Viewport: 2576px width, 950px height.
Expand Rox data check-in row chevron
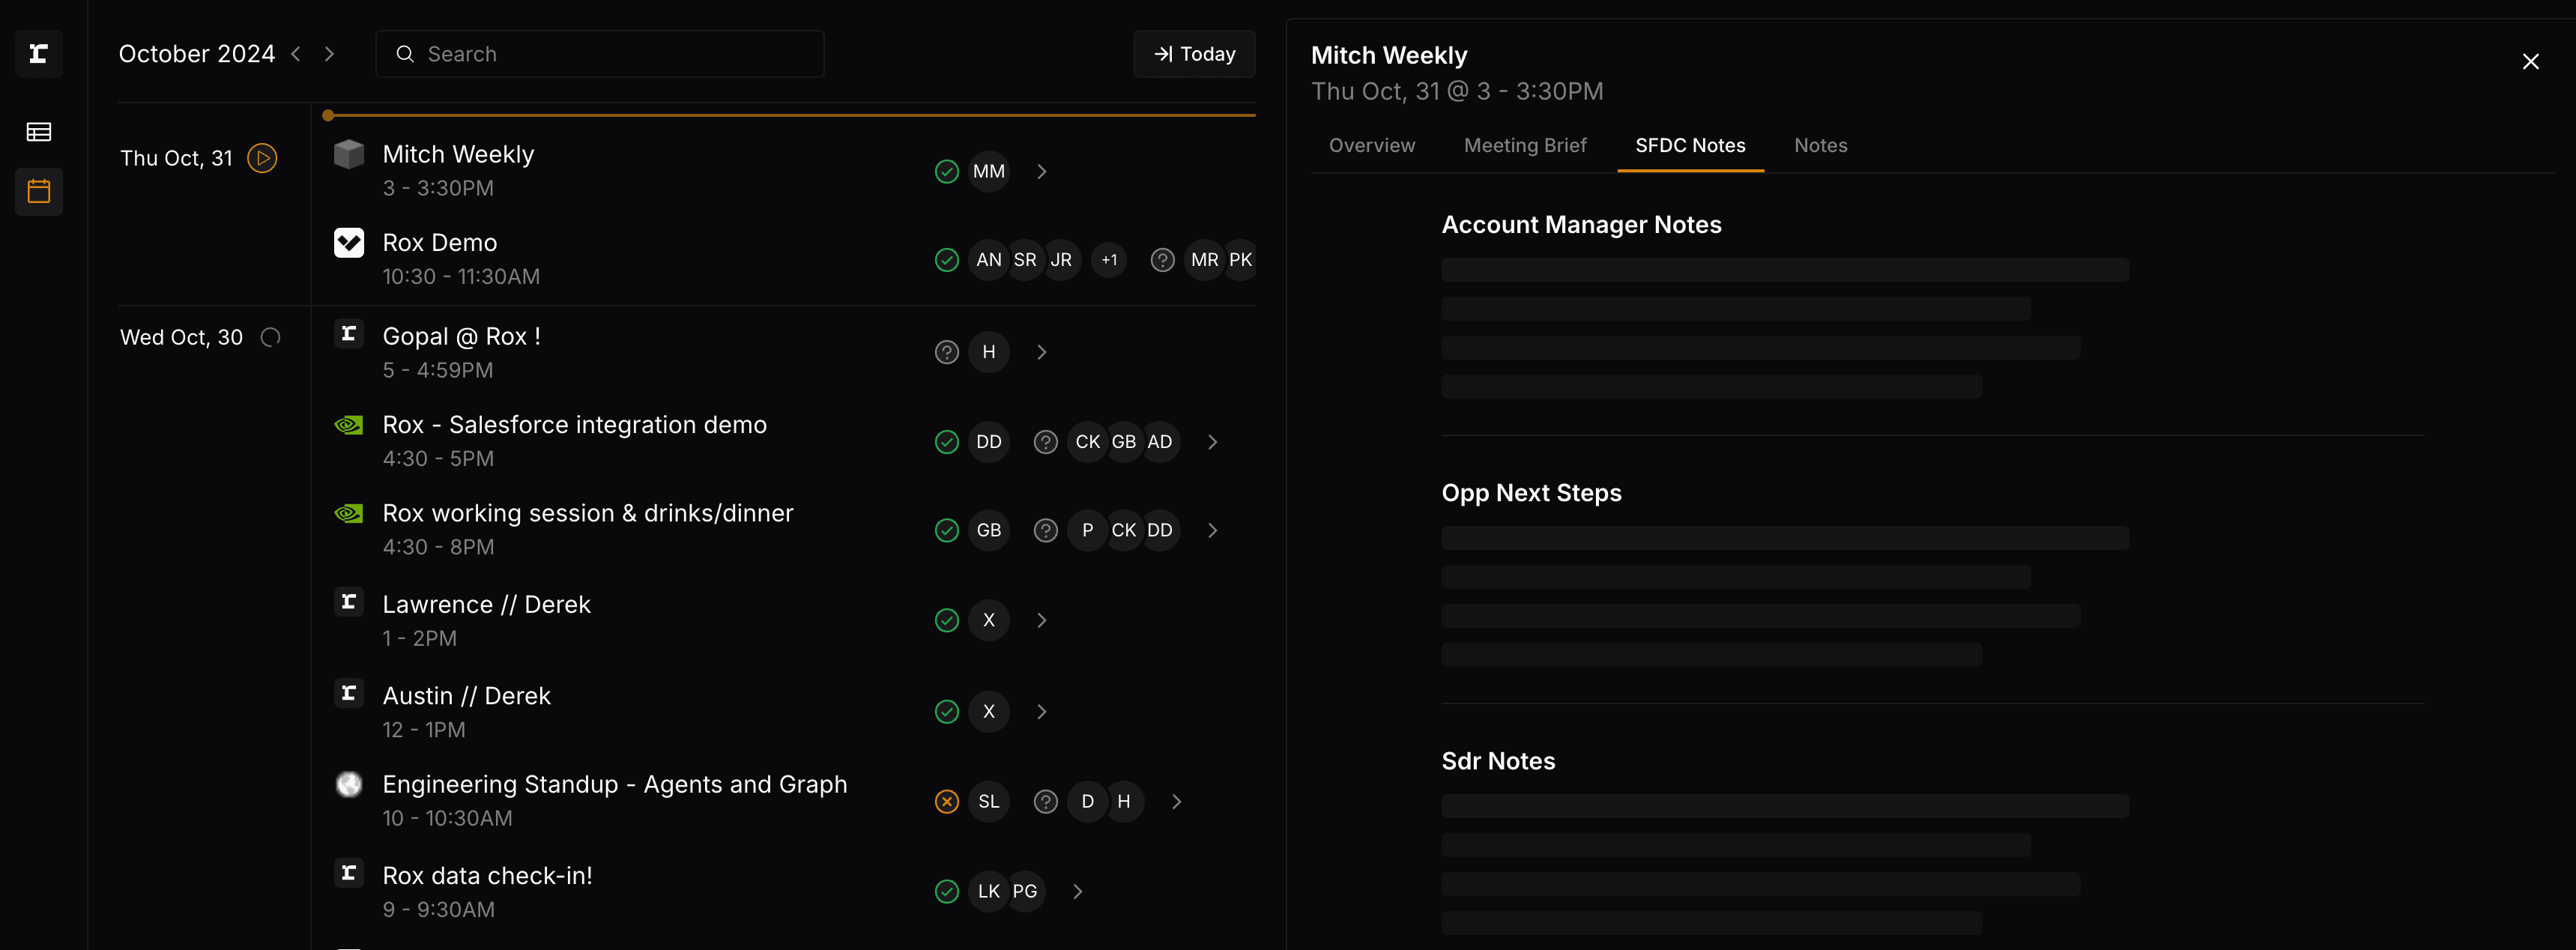click(1077, 892)
